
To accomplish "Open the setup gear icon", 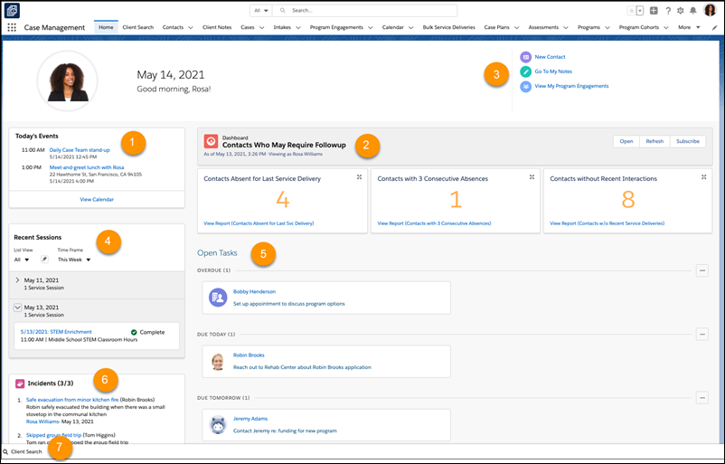I will coord(680,10).
